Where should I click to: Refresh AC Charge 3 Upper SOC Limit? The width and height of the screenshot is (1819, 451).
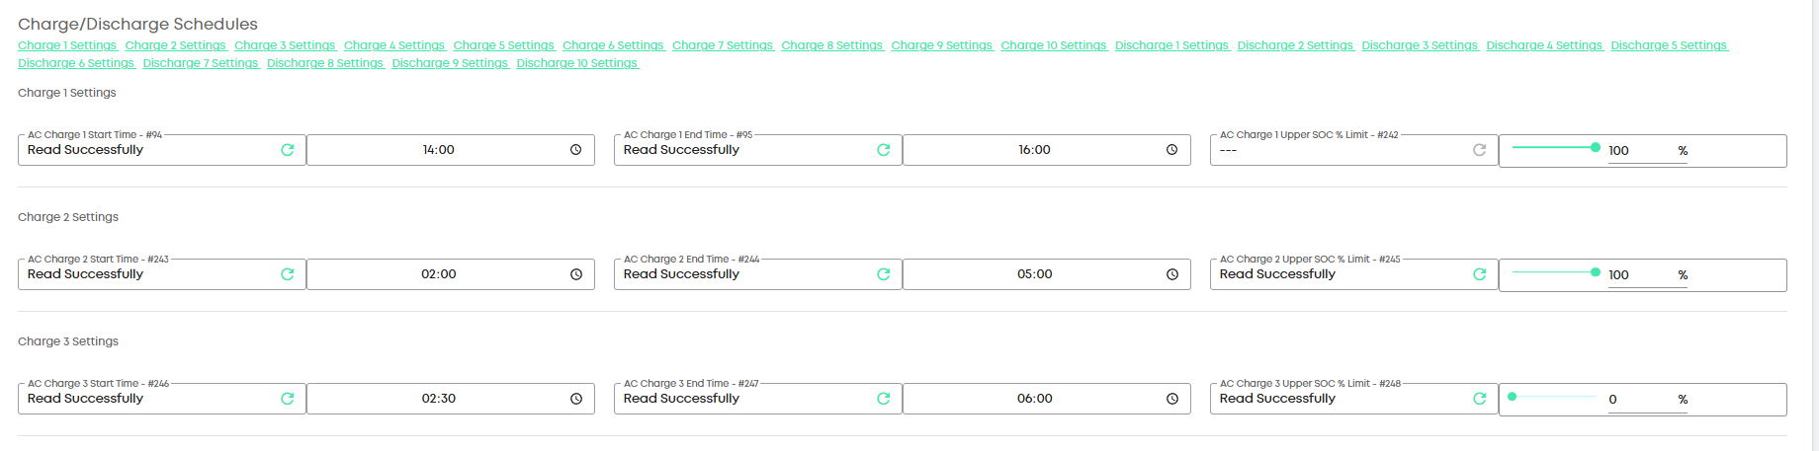point(1480,399)
